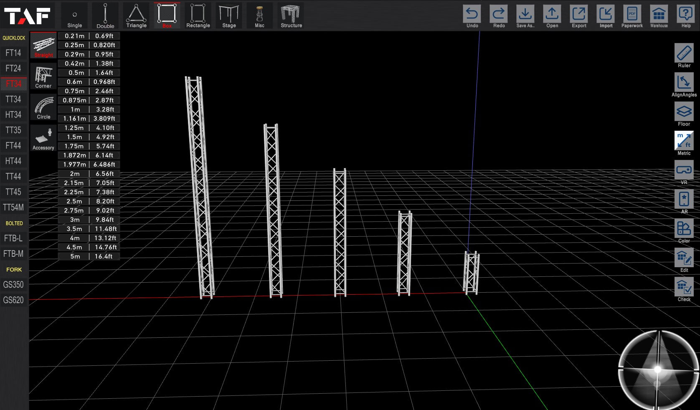The height and width of the screenshot is (410, 700).
Task: Launch VR view mode
Action: [x=684, y=173]
